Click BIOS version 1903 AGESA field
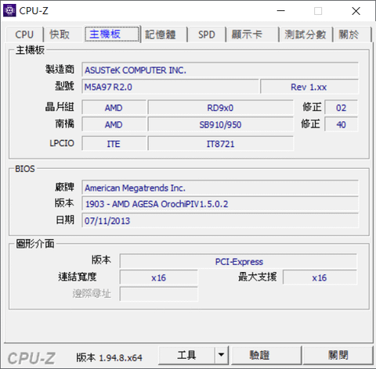376x369 pixels. click(220, 204)
